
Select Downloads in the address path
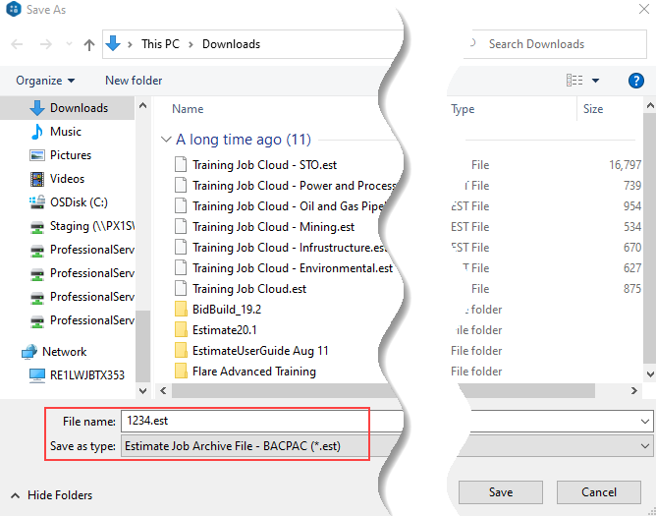click(x=231, y=44)
